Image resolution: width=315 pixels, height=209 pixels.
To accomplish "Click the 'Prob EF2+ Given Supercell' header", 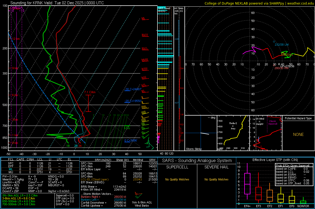I will [293, 165].
